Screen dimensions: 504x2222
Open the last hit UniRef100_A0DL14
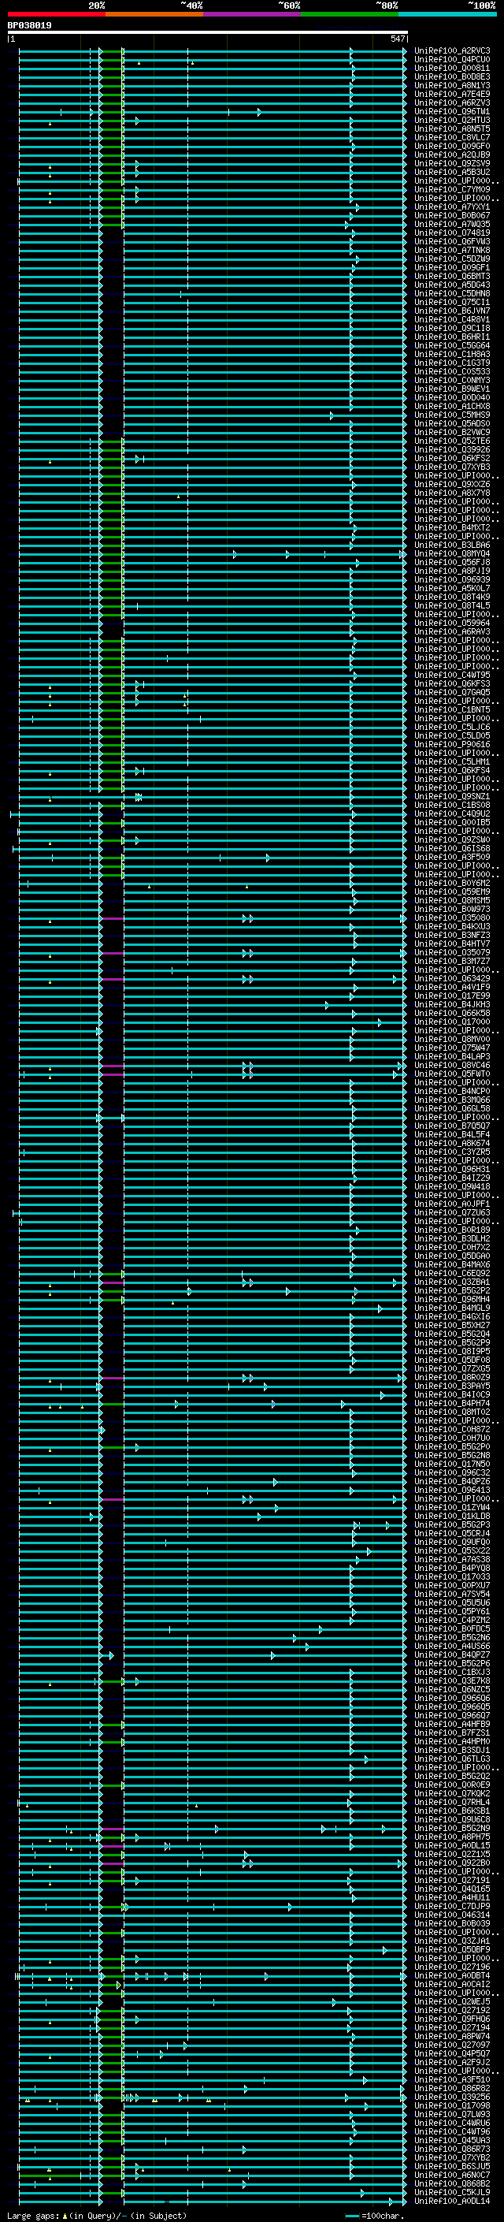[x=451, y=2201]
